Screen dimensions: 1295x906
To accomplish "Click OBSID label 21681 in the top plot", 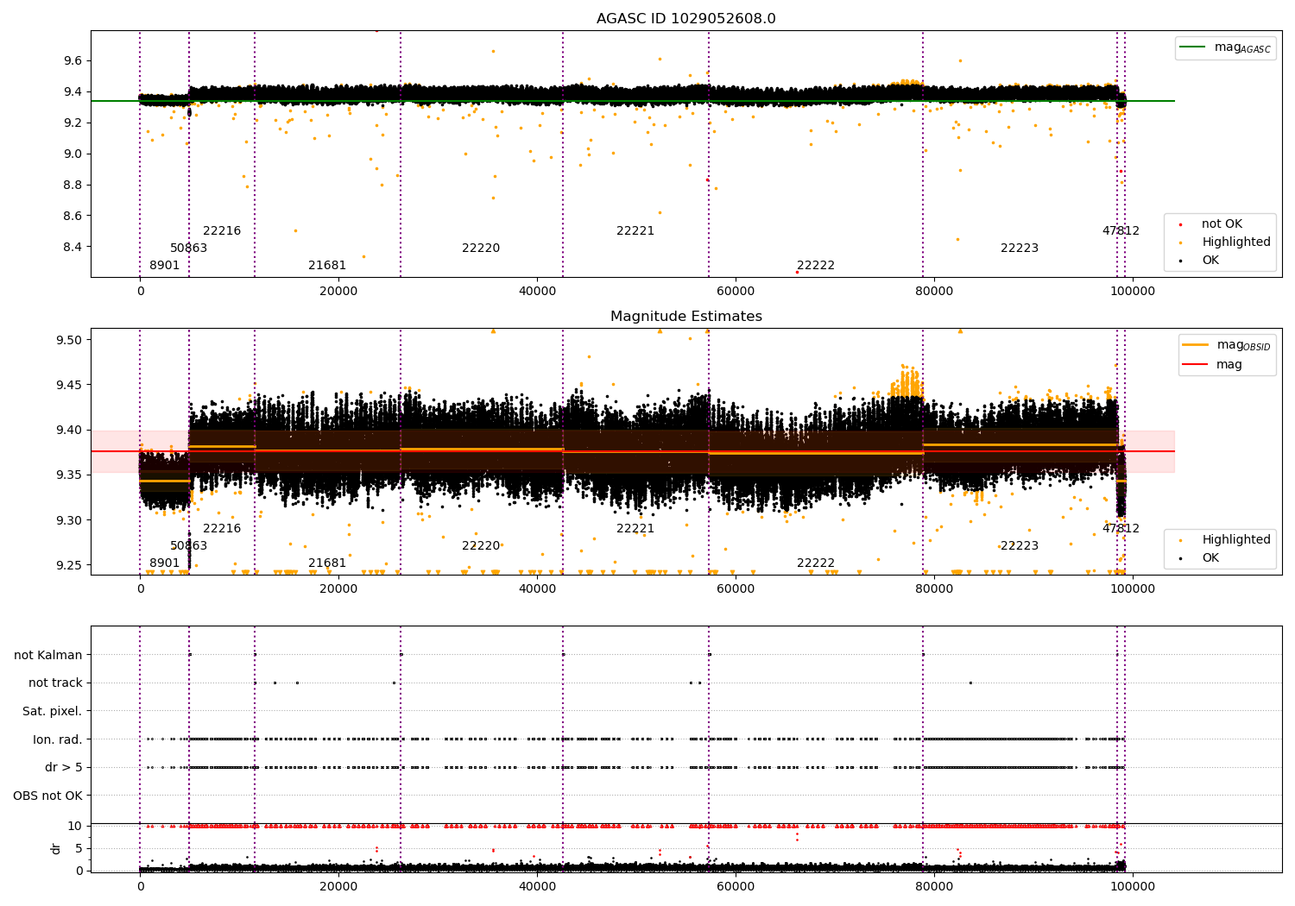I will [x=327, y=266].
